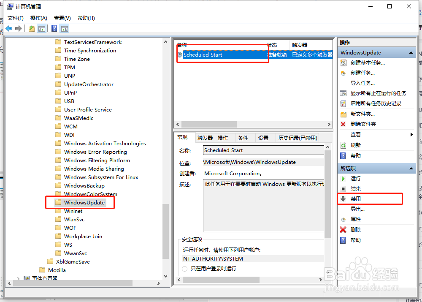
Task: Toggle the action pane toolbar icon
Action: point(65,28)
